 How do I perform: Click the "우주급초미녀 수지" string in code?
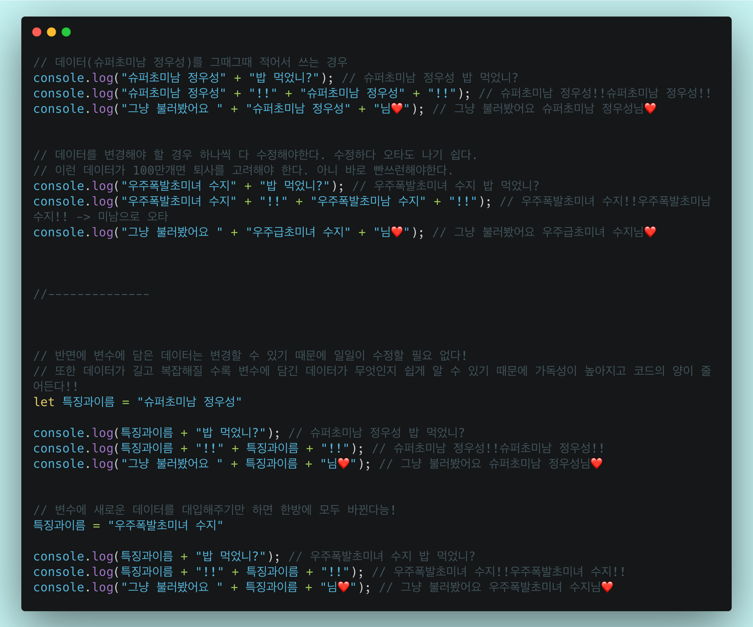coord(298,232)
